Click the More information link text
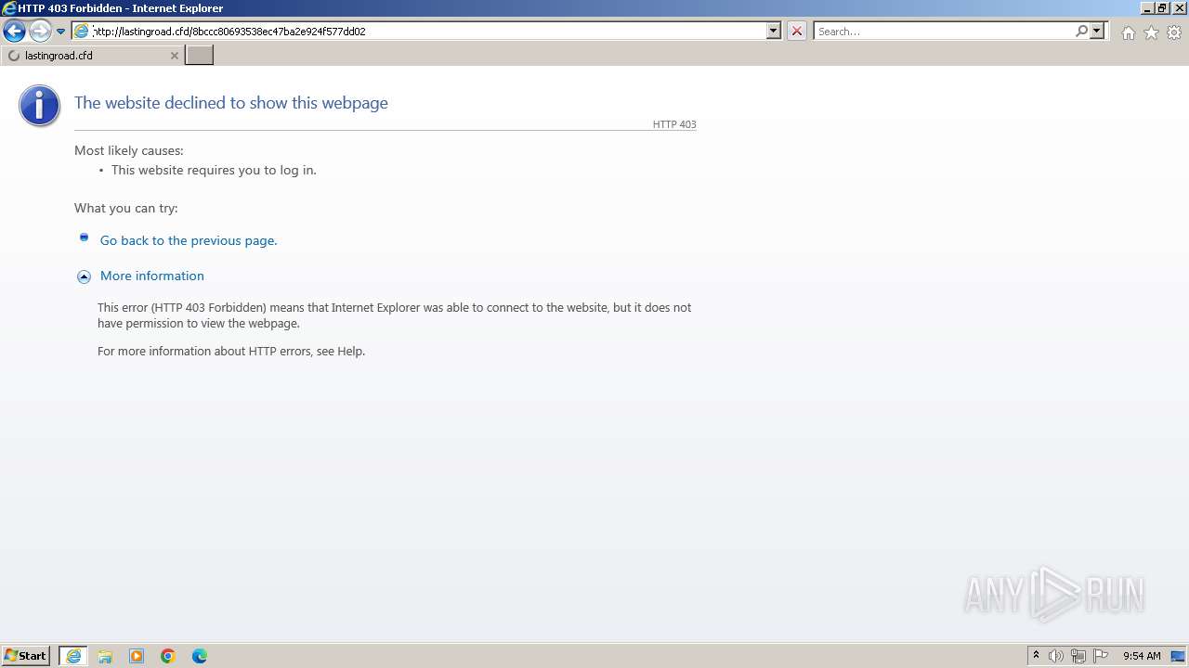Screen dimensions: 1189x668 pos(152,276)
